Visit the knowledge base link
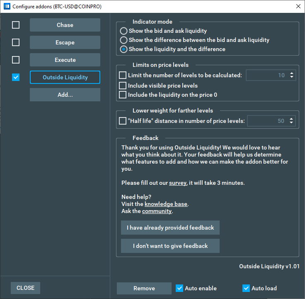 point(166,204)
